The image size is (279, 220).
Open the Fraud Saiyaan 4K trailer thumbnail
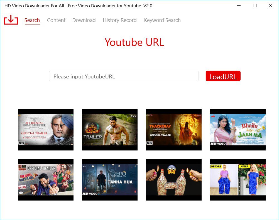45,179
